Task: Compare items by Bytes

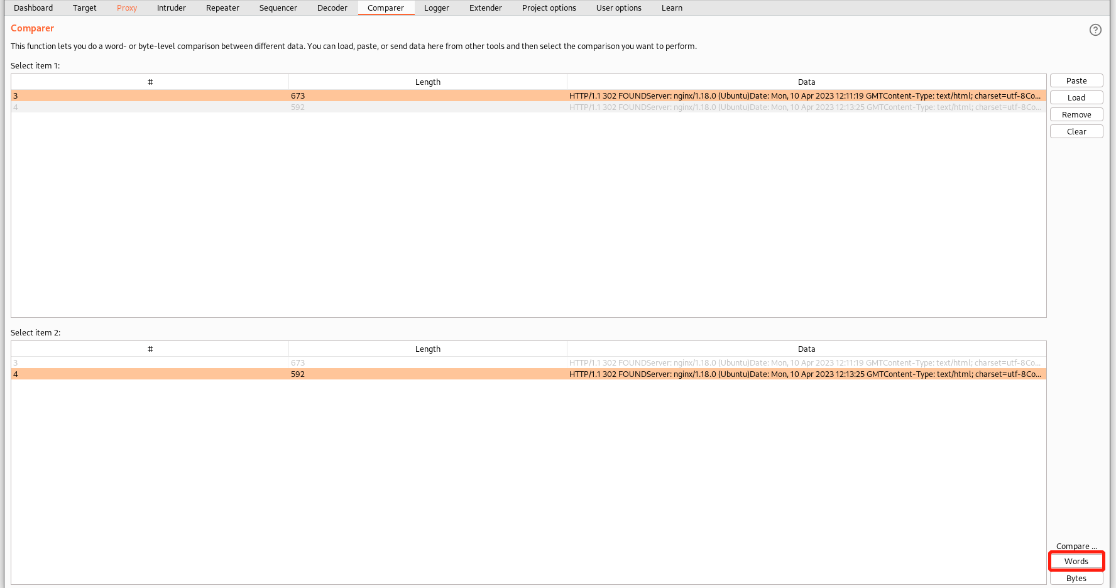Action: 1076,578
